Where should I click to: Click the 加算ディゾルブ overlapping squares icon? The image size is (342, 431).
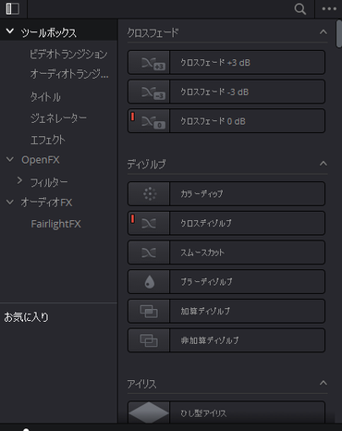coord(149,311)
